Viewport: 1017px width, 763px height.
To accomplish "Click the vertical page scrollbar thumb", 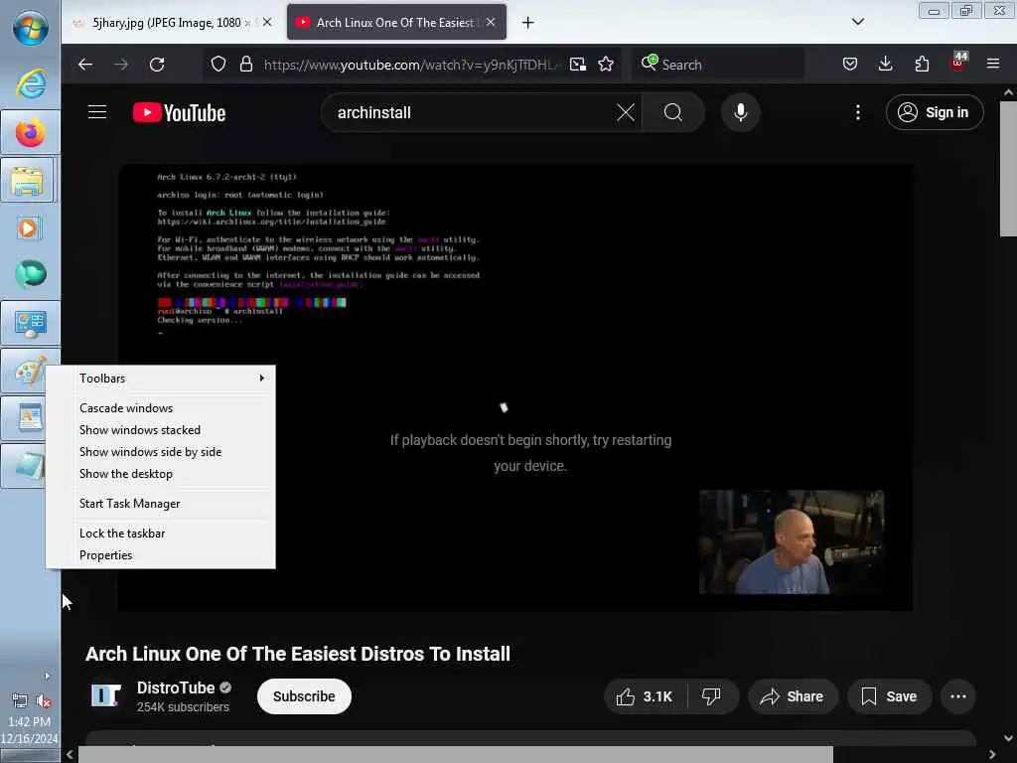I will click(x=1009, y=169).
